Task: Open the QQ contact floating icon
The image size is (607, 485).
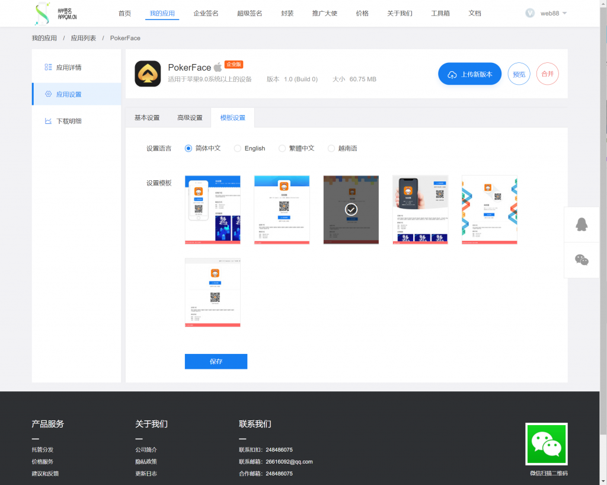Action: coord(582,224)
